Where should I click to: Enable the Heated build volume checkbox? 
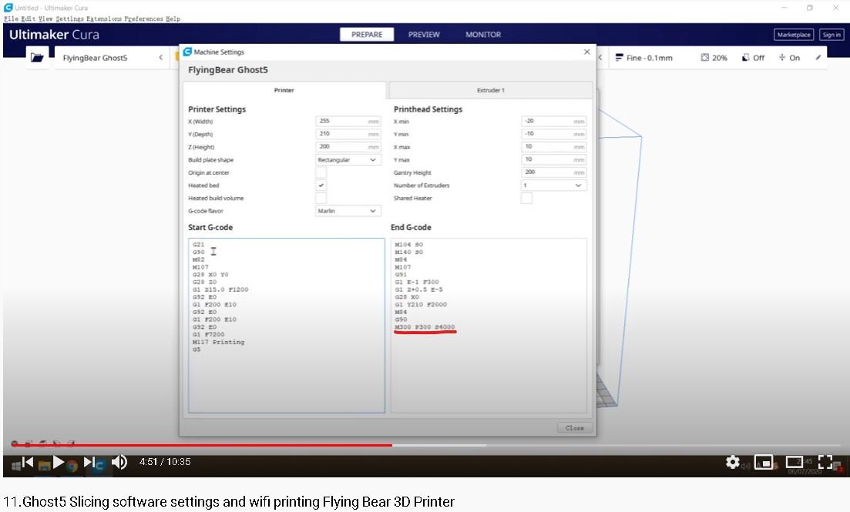click(321, 199)
